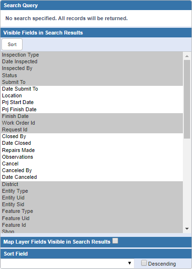Click the fields list scrollbar thumb
Viewport: 192px width, 269px height.
point(187,99)
